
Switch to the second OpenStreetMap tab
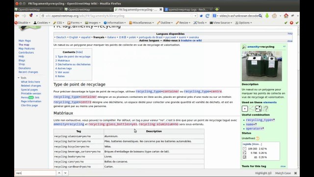[88, 9]
